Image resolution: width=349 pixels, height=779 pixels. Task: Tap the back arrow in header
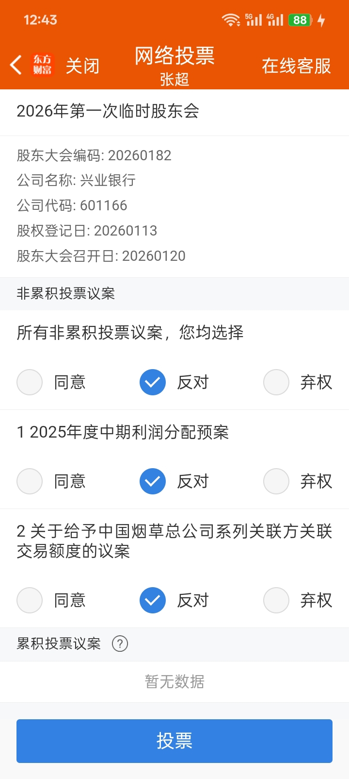tap(16, 65)
